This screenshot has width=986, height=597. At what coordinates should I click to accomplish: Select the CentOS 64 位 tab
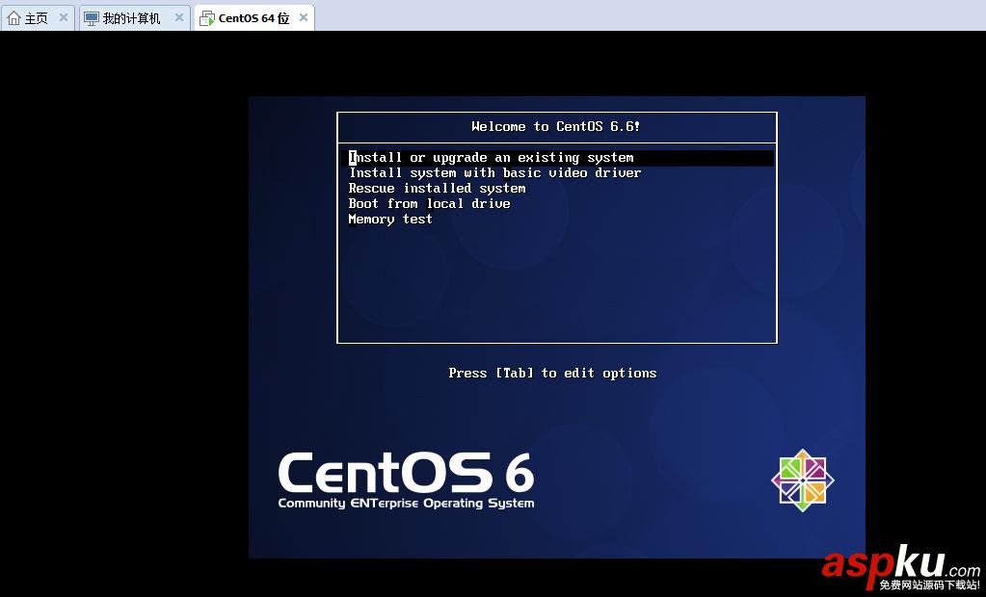(x=249, y=16)
